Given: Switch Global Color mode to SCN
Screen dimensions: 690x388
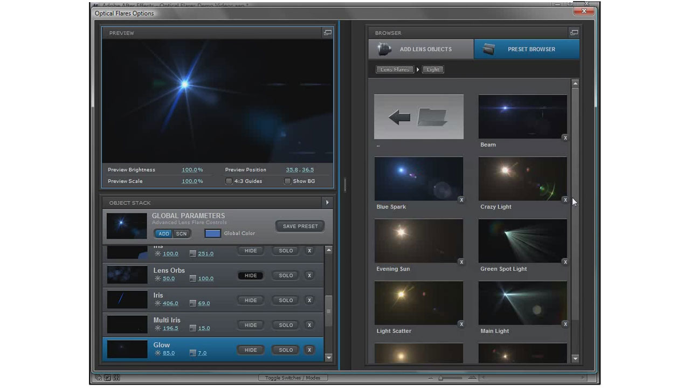Looking at the screenshot, I should pyautogui.click(x=181, y=233).
